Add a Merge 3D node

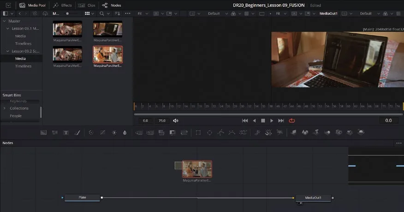click(x=327, y=132)
